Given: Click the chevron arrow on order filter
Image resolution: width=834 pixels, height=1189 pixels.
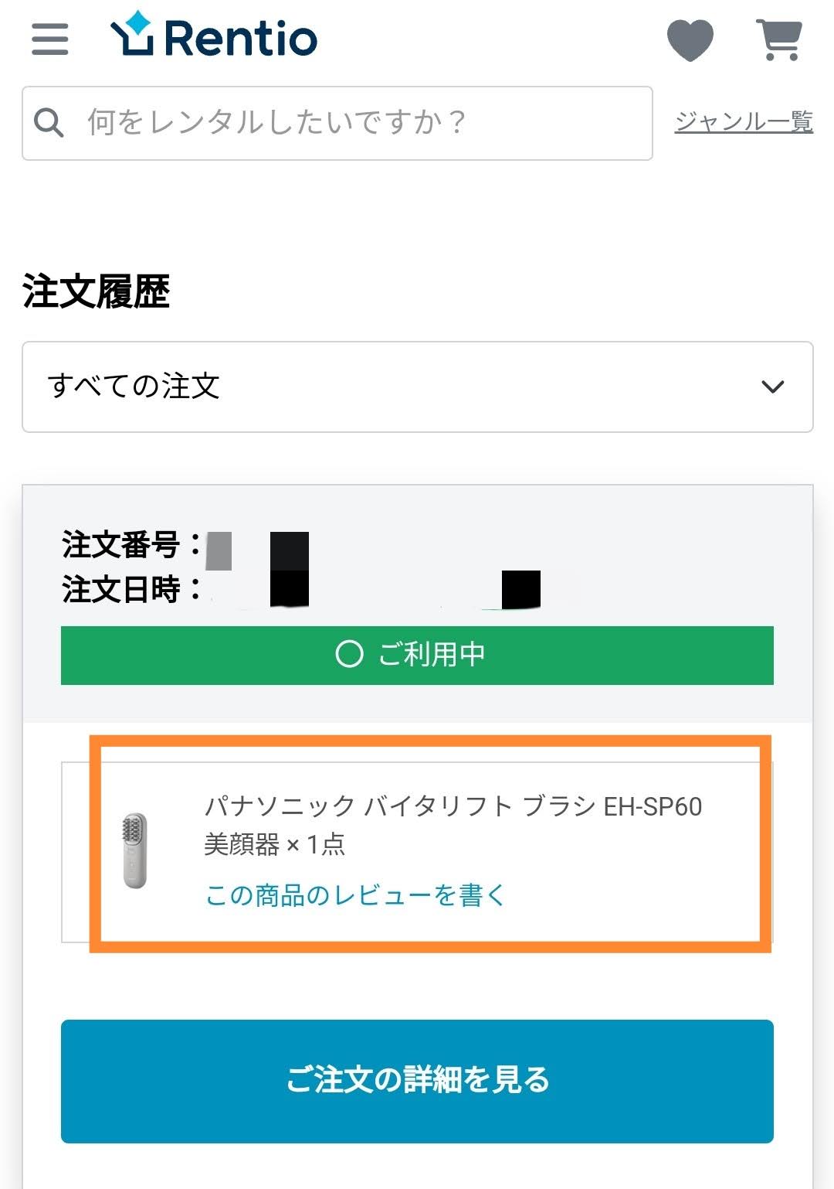Looking at the screenshot, I should 772,387.
